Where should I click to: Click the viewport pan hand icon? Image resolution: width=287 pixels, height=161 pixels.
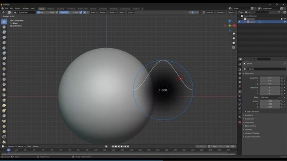(x=234, y=38)
